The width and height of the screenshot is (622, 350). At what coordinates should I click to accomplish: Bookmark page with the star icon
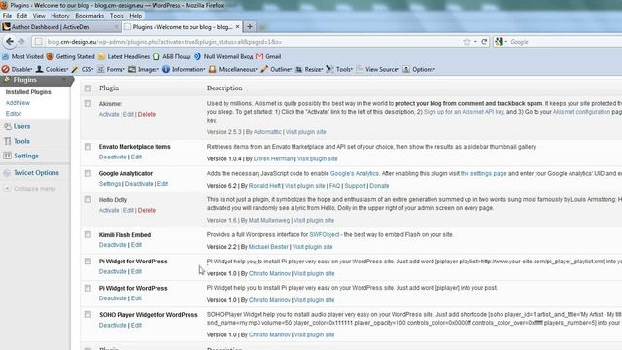click(x=466, y=41)
